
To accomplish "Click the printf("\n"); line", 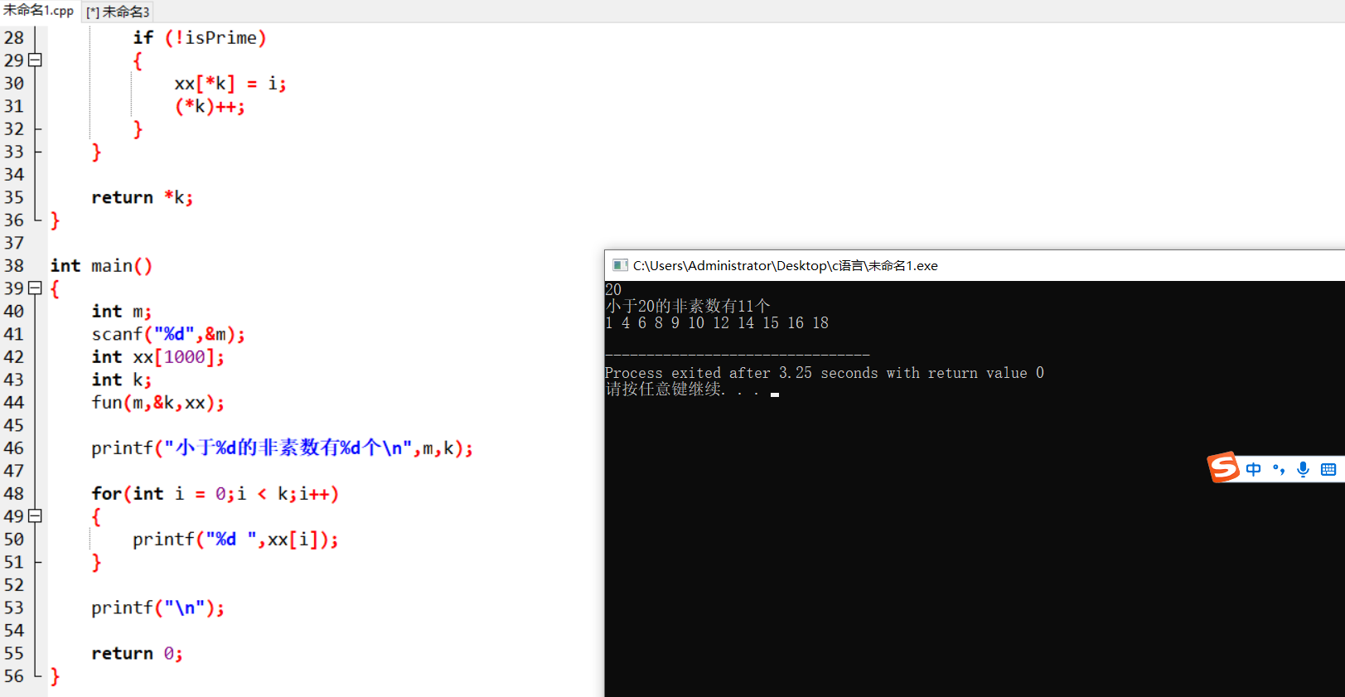I will [x=157, y=607].
